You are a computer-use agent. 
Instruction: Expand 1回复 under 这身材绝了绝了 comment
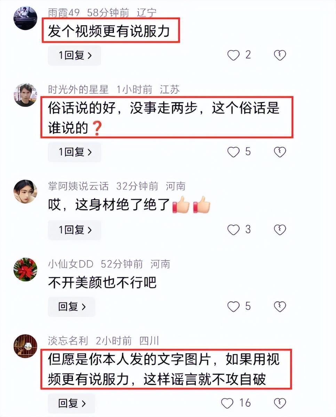(74, 230)
